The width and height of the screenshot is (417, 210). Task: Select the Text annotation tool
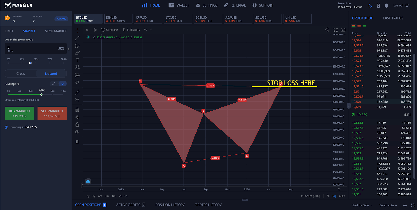coord(77,60)
